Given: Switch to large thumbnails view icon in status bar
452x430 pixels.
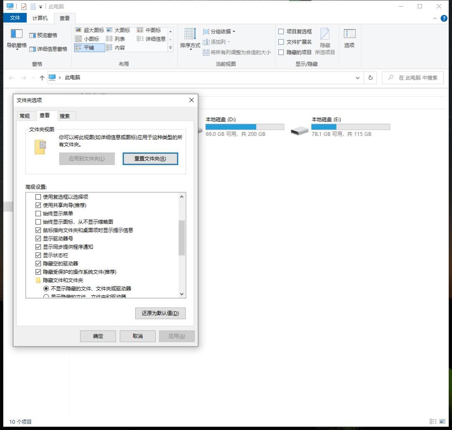Looking at the screenshot, I should [442, 421].
